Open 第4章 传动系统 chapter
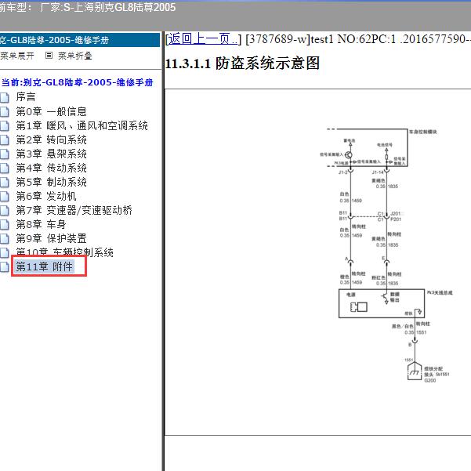 [52, 168]
